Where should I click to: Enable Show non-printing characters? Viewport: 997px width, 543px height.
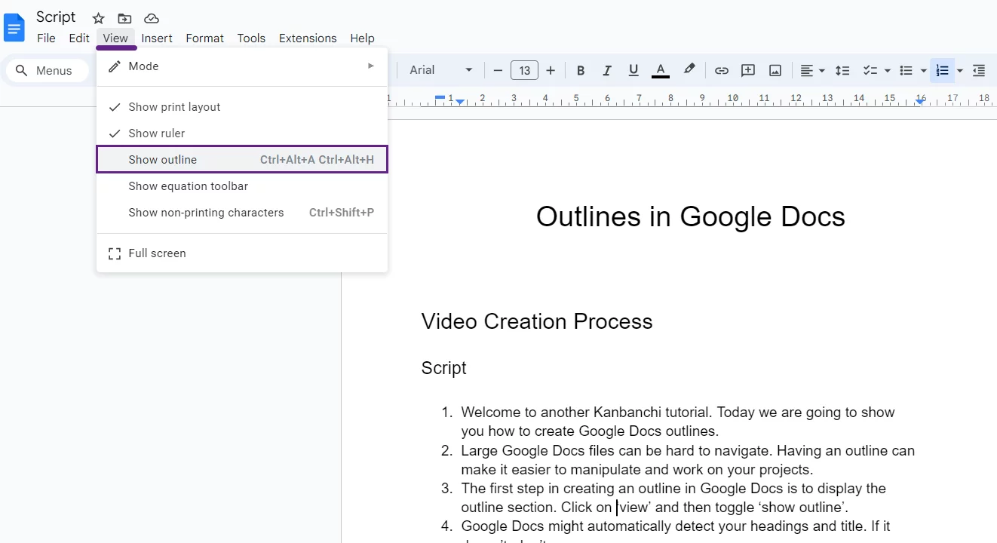242,213
